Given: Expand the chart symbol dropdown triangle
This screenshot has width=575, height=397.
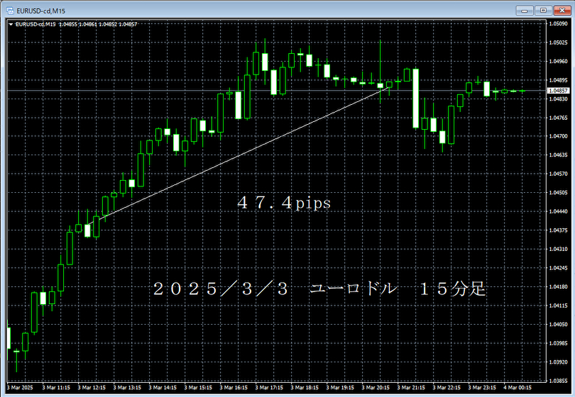Looking at the screenshot, I should [11, 25].
